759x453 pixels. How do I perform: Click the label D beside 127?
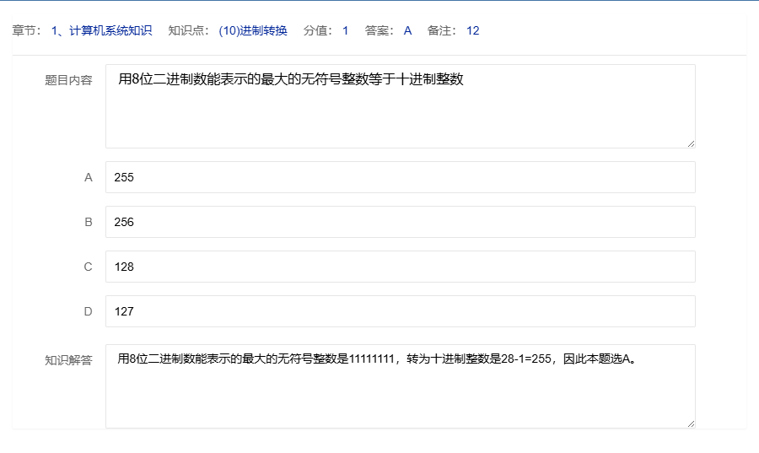pyautogui.click(x=88, y=311)
